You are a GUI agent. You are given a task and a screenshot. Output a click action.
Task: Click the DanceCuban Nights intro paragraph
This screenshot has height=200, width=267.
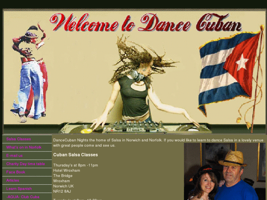[158, 143]
